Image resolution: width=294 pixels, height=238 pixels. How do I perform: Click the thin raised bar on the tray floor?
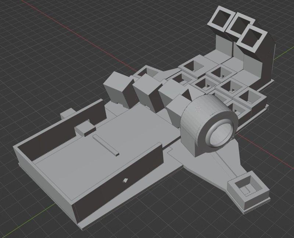tap(106, 145)
